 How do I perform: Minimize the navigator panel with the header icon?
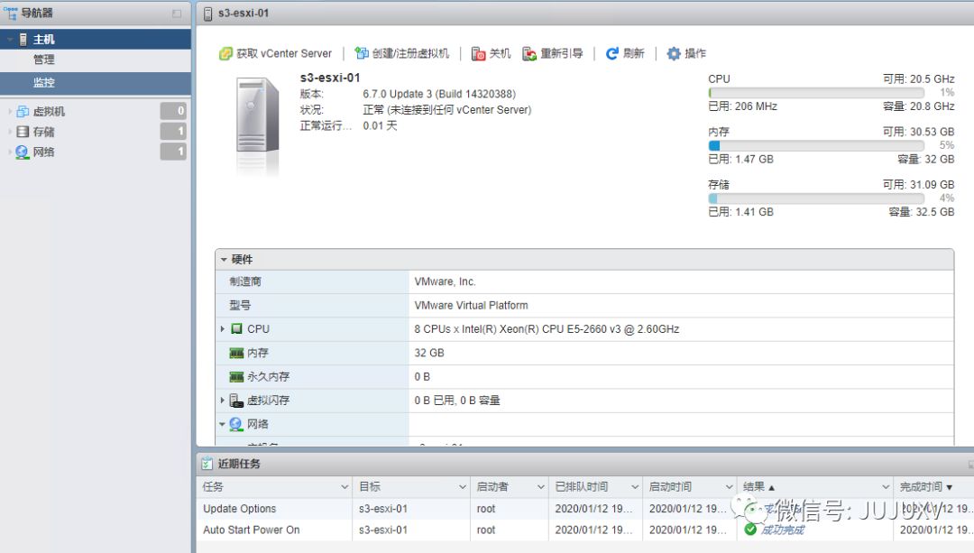coord(177,14)
